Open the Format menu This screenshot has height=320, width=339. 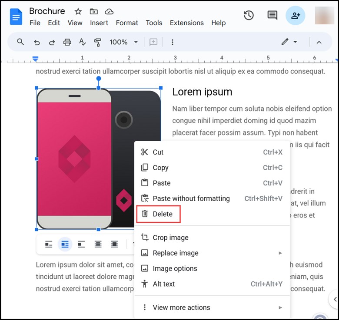127,23
